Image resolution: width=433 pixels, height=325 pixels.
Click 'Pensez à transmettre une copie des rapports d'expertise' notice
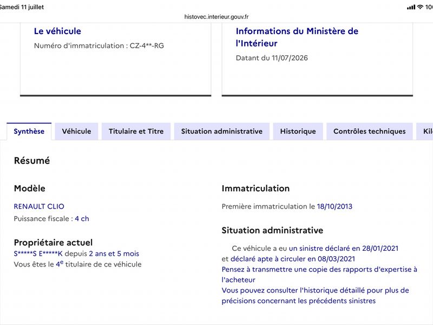pyautogui.click(x=319, y=275)
